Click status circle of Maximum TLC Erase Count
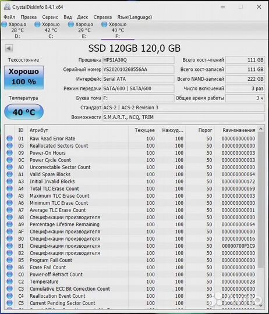 [9, 195]
